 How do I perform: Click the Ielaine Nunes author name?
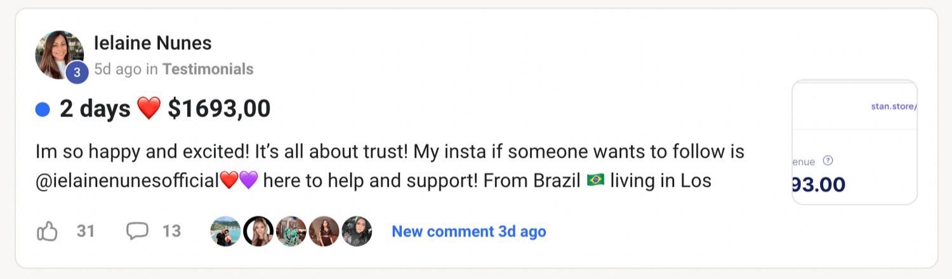(153, 43)
